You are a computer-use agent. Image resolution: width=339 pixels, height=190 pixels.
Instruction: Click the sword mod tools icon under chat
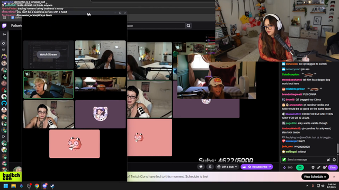tap(319, 167)
